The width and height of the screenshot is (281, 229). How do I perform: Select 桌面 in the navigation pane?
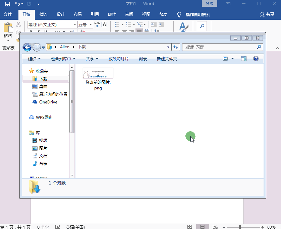tap(43, 86)
